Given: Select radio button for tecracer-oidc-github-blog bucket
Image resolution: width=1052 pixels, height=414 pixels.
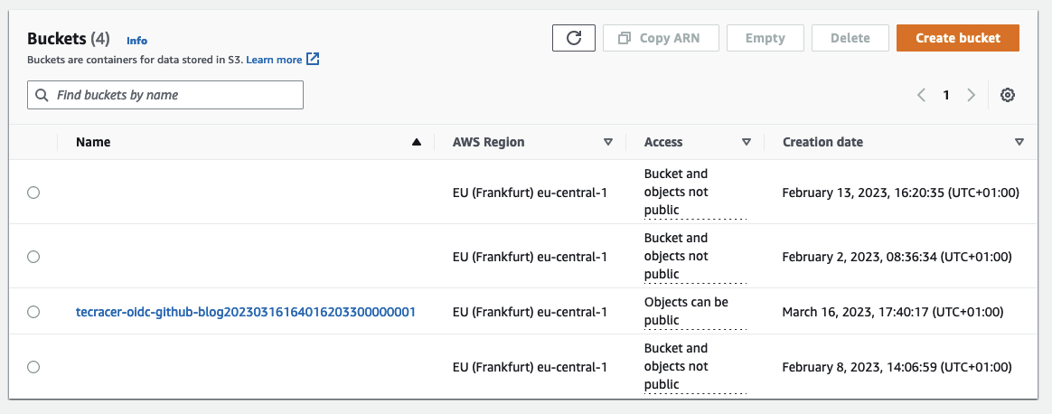Looking at the screenshot, I should 33,312.
